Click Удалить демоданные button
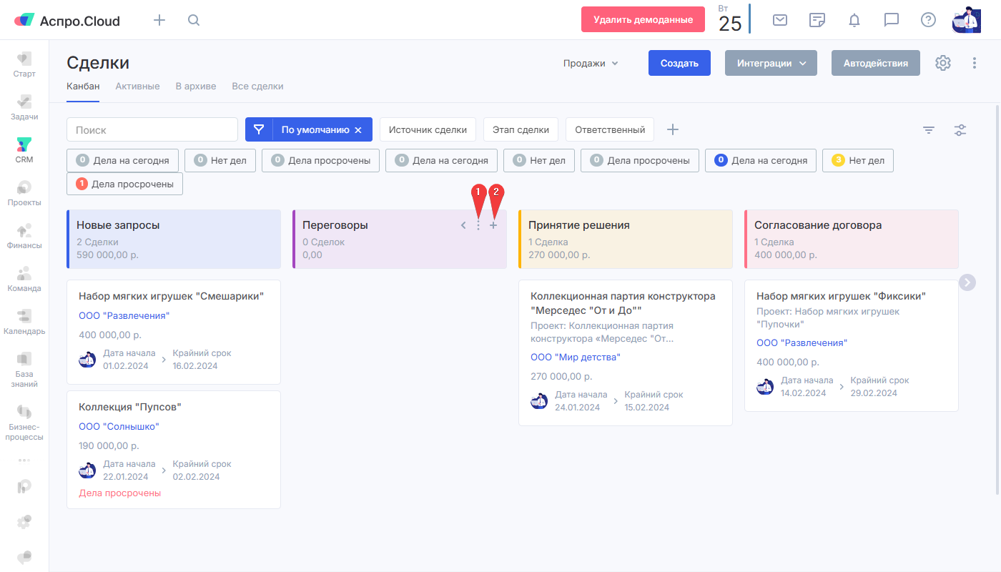Screen dimensions: 1001x572 pyautogui.click(x=643, y=19)
